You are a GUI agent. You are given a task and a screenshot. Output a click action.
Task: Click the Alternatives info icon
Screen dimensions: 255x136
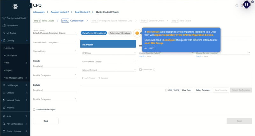pos(154,70)
